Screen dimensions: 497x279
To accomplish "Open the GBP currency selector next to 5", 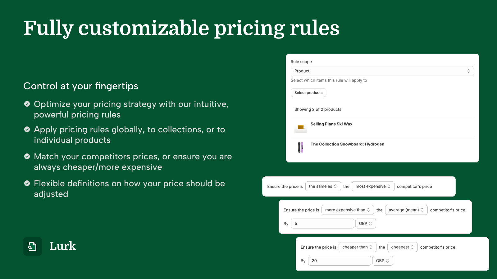I will pos(366,224).
